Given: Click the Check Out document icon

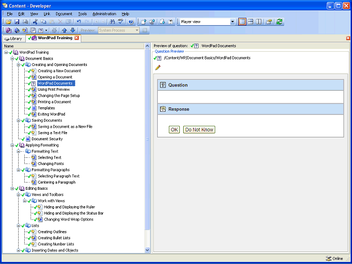Looking at the screenshot, I should pyautogui.click(x=162, y=22).
